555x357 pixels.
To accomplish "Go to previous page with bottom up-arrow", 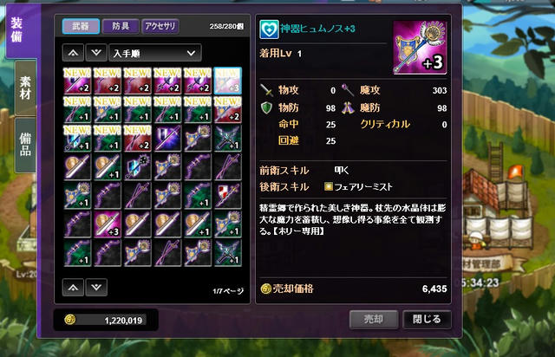I will click(73, 288).
